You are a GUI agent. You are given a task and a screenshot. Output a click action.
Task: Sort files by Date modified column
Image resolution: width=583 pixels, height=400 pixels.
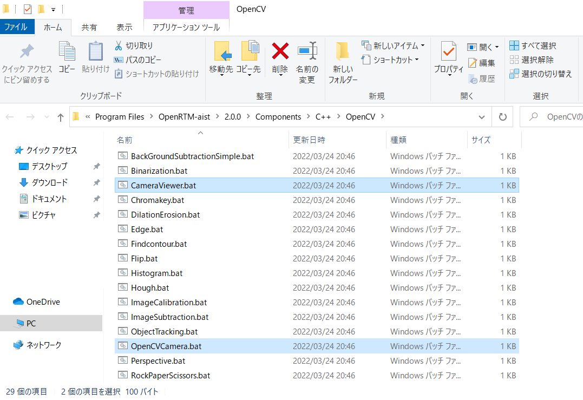[338, 140]
